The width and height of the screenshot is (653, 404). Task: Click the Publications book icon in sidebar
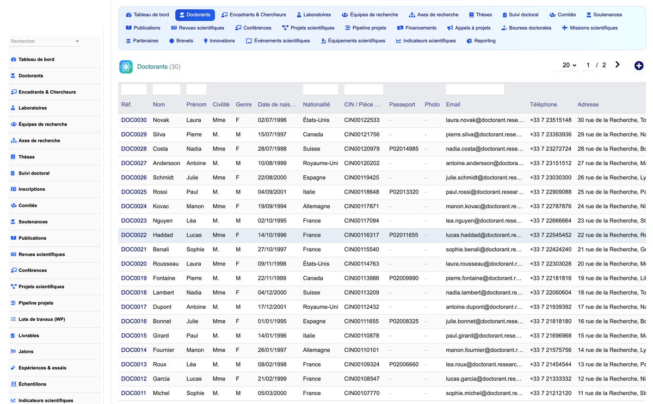pyautogui.click(x=14, y=238)
